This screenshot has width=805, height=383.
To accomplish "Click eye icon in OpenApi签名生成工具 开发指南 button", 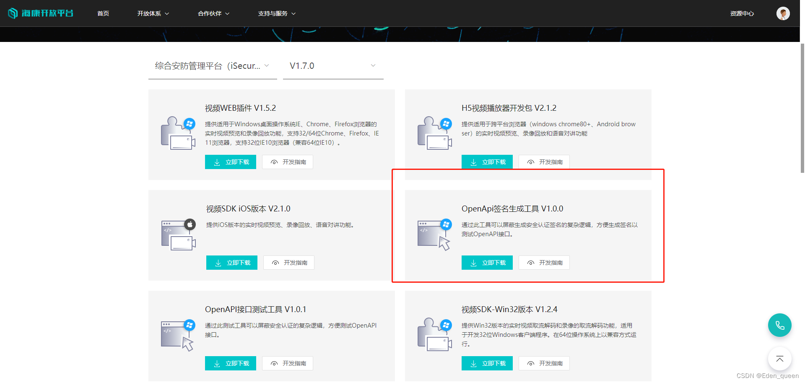I will click(531, 263).
